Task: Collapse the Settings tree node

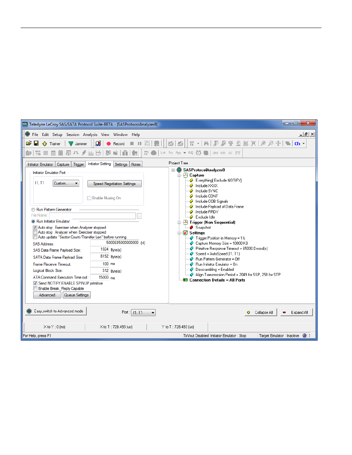Action: 179,233
